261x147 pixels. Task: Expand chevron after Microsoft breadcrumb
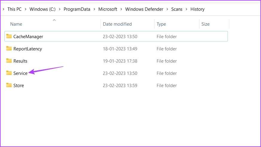121,9
